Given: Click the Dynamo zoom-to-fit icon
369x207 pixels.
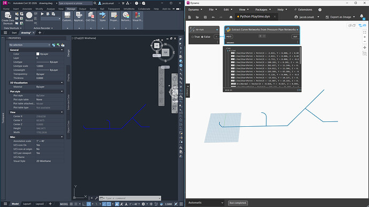Looking at the screenshot, I should pyautogui.click(x=365, y=32).
